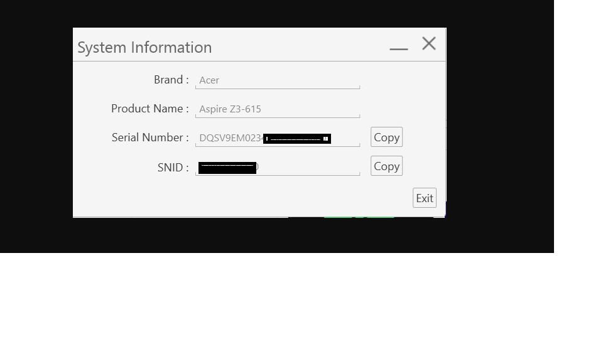Exit the System Information dialog

click(425, 198)
